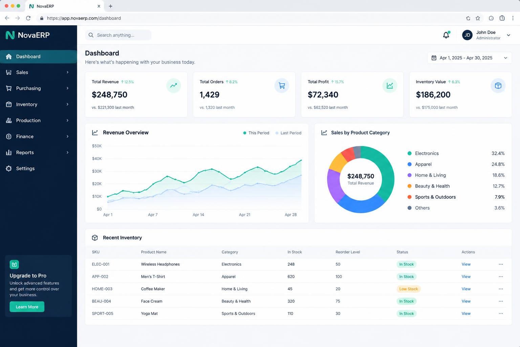
Task: Reload the browser page
Action: tap(28, 18)
